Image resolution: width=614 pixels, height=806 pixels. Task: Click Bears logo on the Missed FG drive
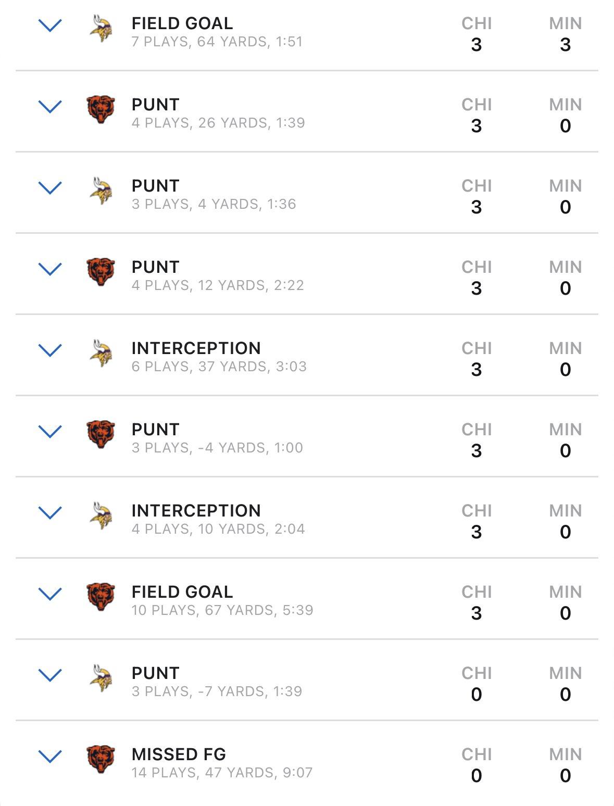tap(101, 759)
